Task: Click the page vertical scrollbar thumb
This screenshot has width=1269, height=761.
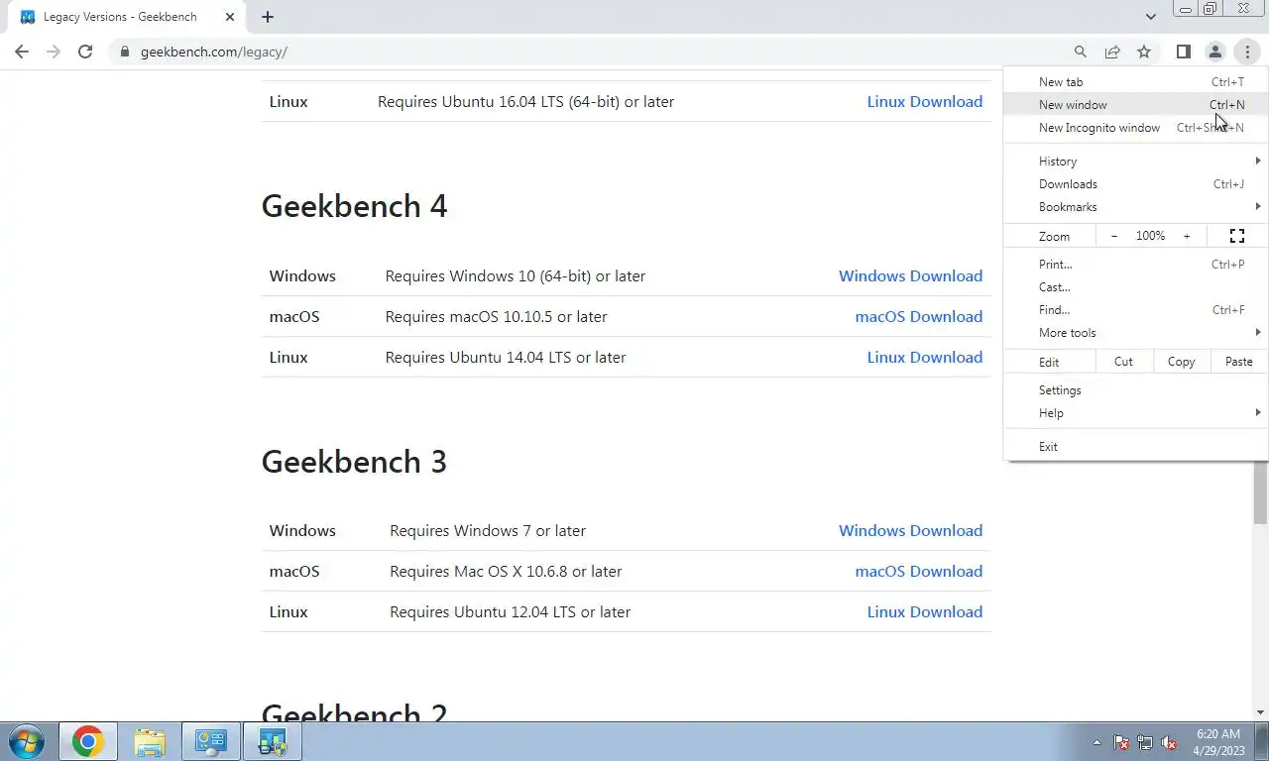Action: (x=1260, y=492)
